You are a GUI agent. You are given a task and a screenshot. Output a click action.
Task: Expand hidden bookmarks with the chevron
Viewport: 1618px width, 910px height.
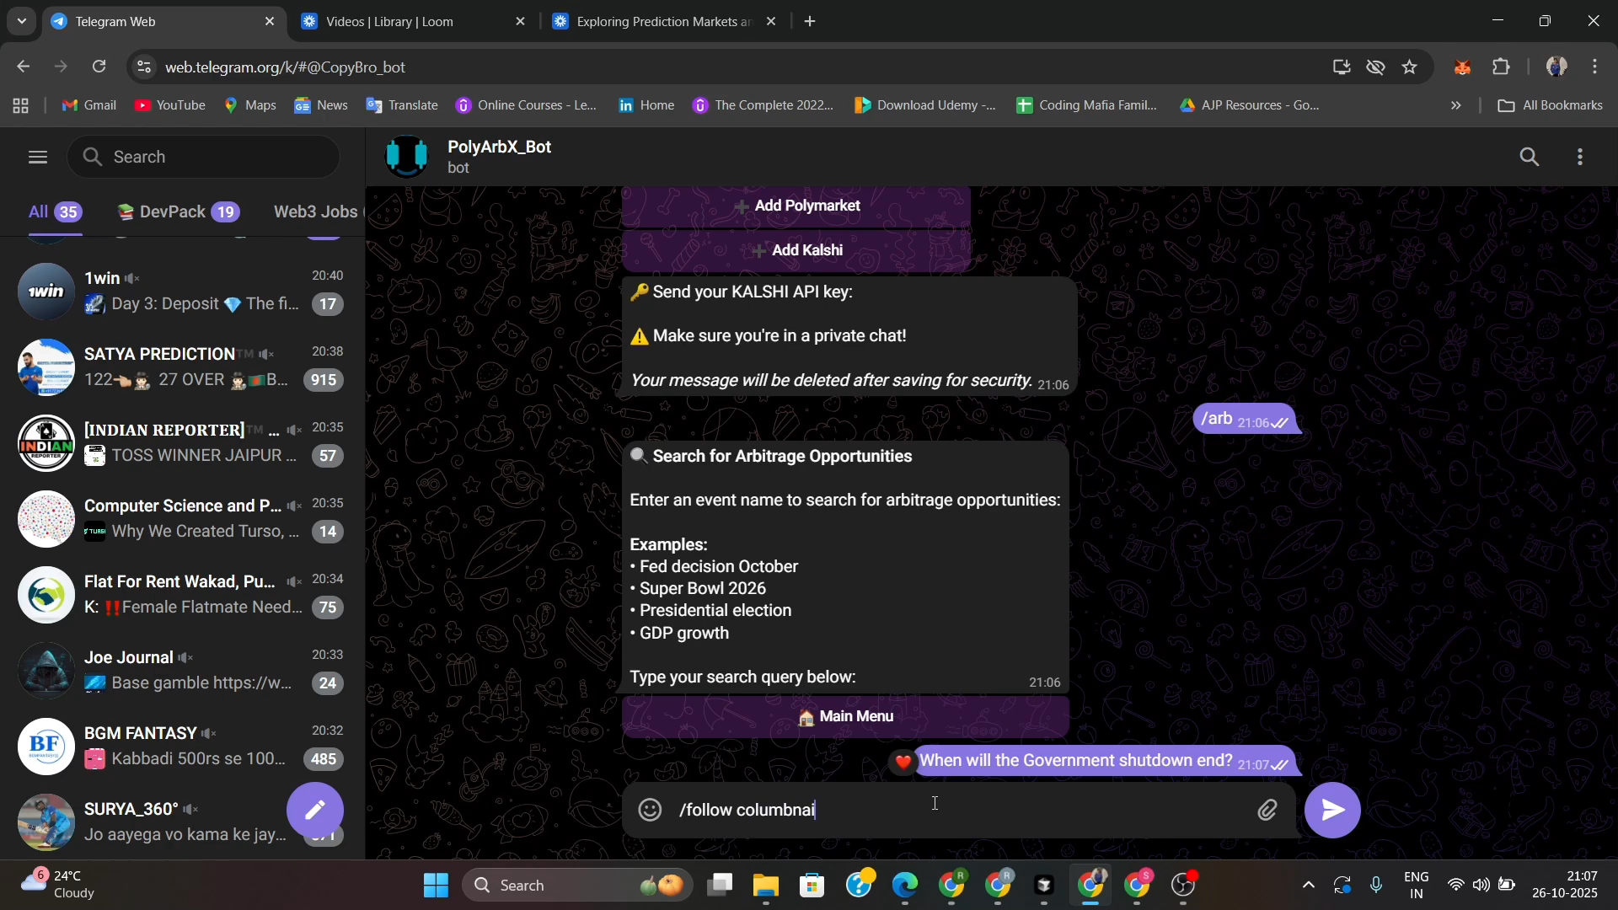(1455, 104)
